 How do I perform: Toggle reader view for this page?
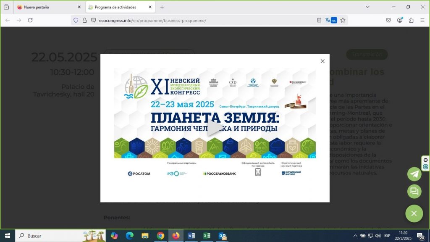coord(319,20)
